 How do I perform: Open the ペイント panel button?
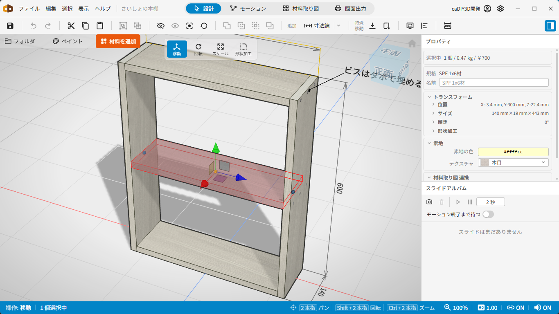click(68, 41)
